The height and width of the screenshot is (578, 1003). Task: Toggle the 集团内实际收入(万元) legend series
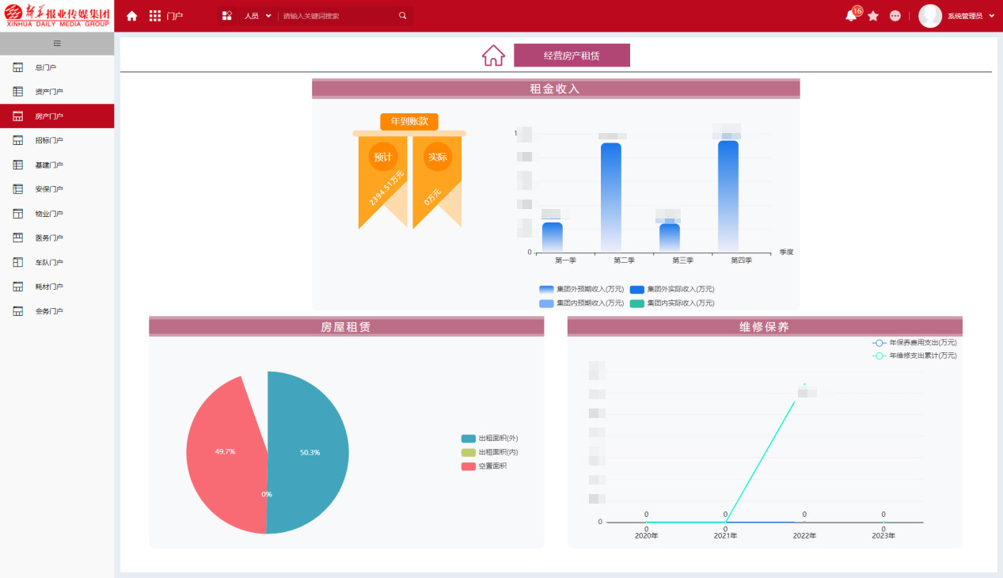(672, 303)
